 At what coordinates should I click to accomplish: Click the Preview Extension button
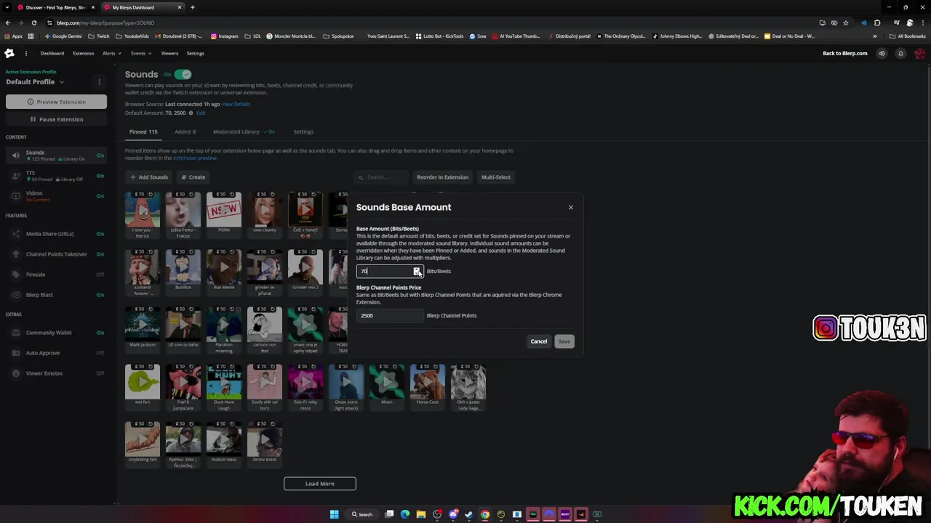pyautogui.click(x=56, y=102)
